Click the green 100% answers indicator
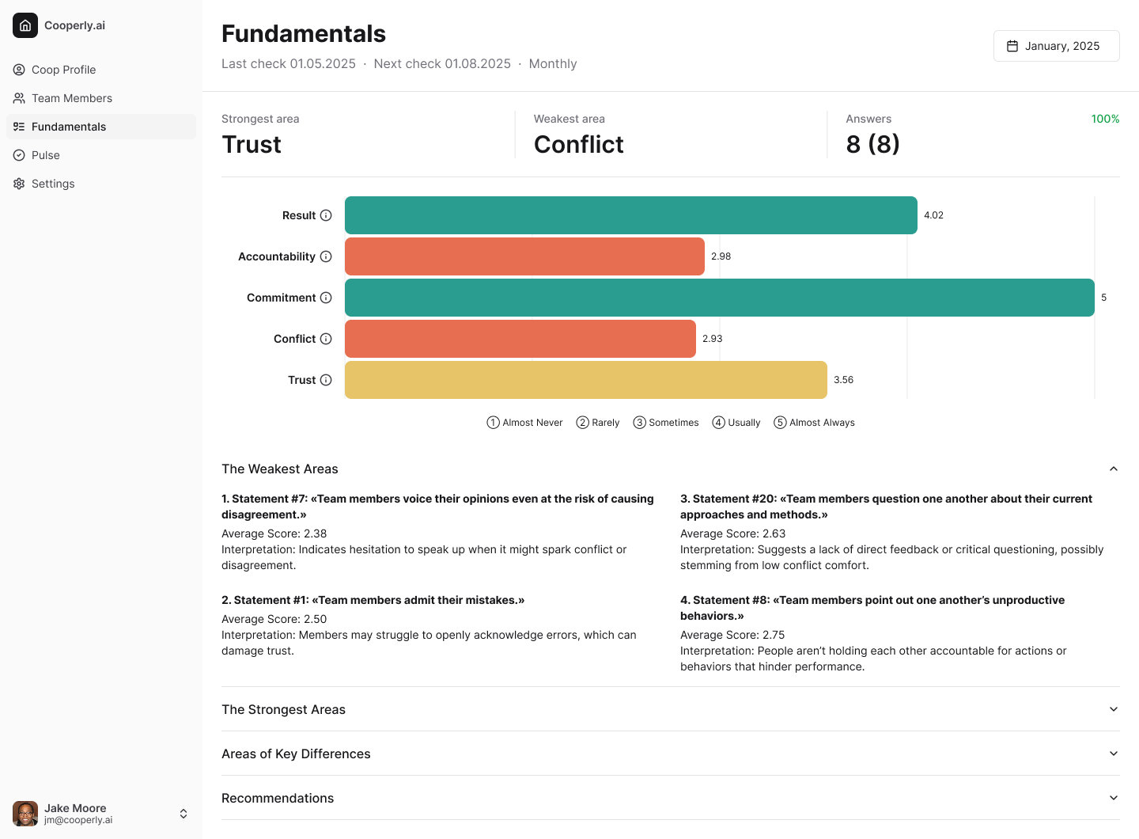This screenshot has width=1139, height=839. [x=1105, y=119]
